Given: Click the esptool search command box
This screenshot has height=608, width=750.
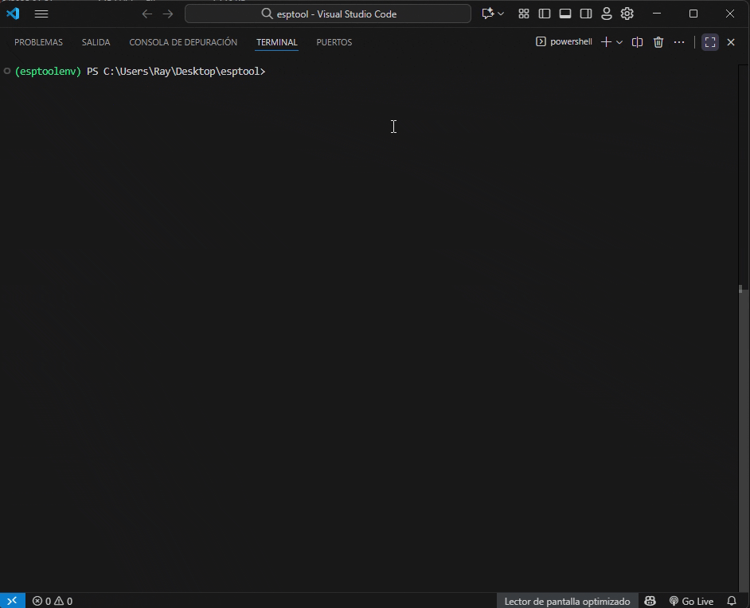Looking at the screenshot, I should (328, 14).
